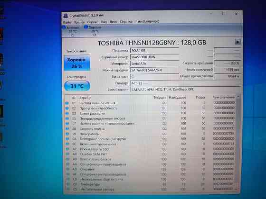This screenshot has width=266, height=199.
Task: Click status icon for attribute 0A
Action: pyautogui.click(x=67, y=139)
